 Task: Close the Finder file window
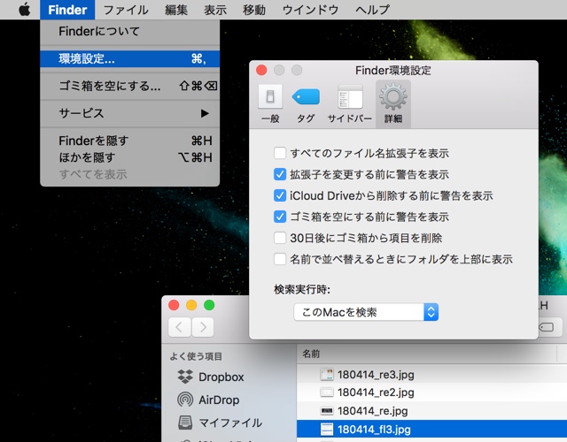click(174, 305)
